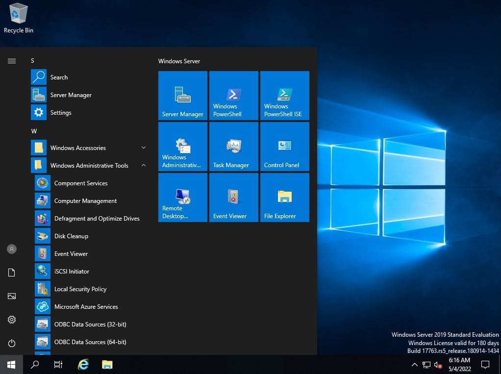Open Task View on taskbar
Viewport: 501px width, 374px height.
(x=58, y=364)
